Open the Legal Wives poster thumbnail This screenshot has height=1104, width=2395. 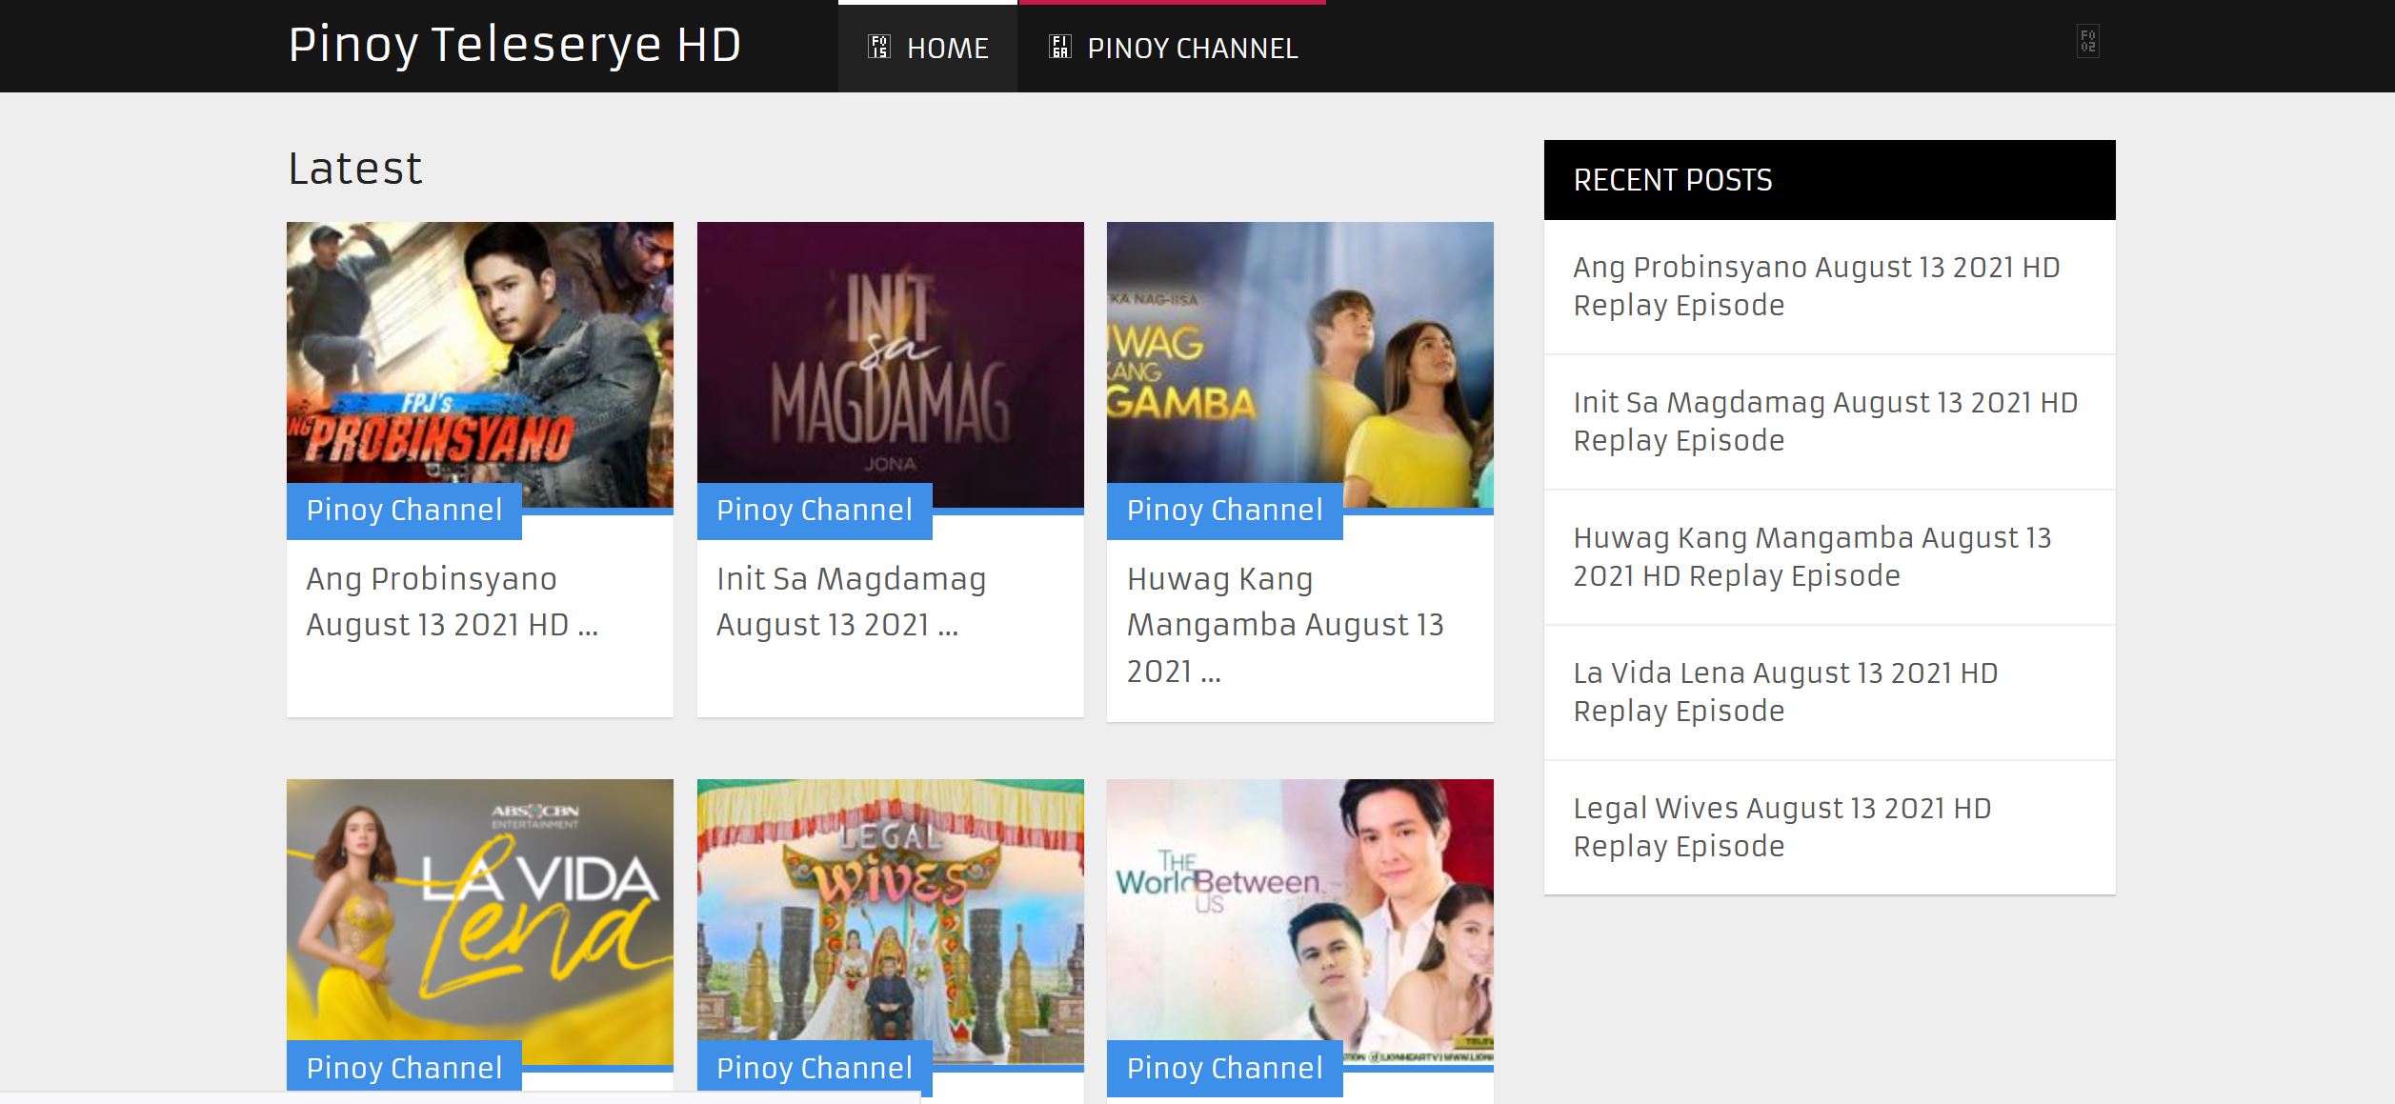pos(890,921)
